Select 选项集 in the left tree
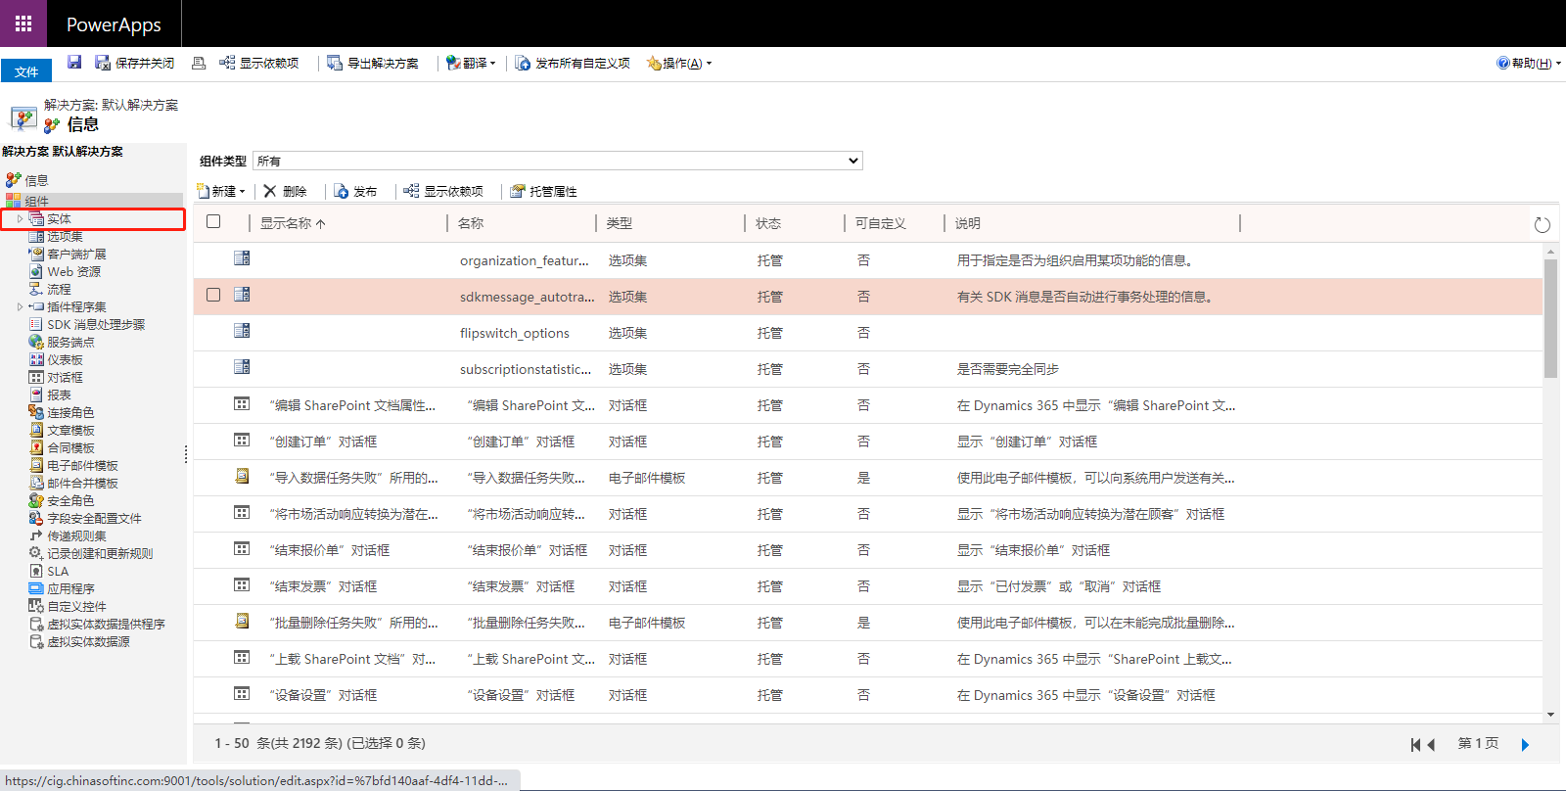 (x=65, y=237)
